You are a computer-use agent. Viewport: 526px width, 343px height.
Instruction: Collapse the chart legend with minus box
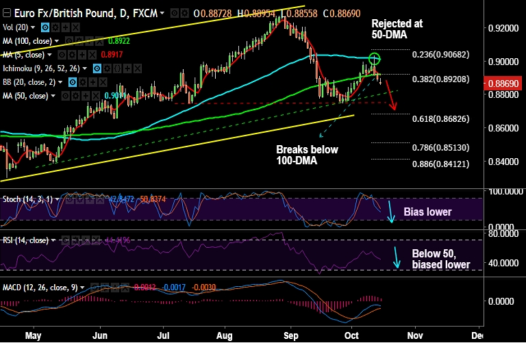6,14
